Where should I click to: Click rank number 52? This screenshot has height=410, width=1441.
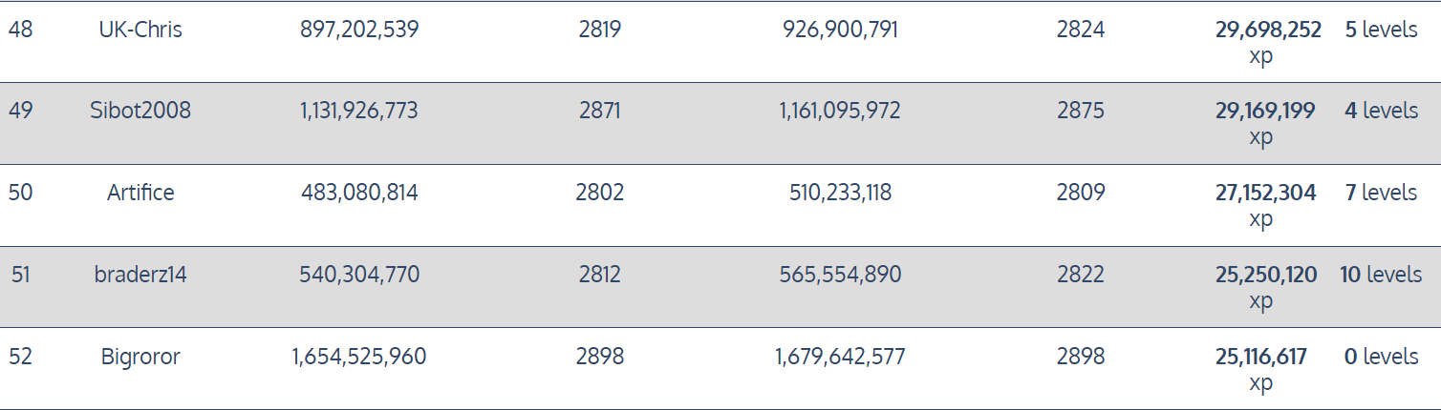tap(20, 357)
